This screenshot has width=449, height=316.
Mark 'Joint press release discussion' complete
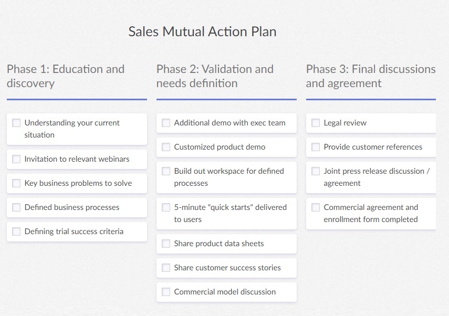coord(316,171)
